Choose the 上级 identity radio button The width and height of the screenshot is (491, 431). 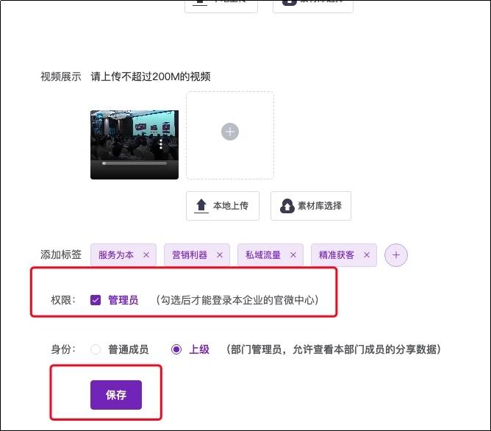point(176,349)
